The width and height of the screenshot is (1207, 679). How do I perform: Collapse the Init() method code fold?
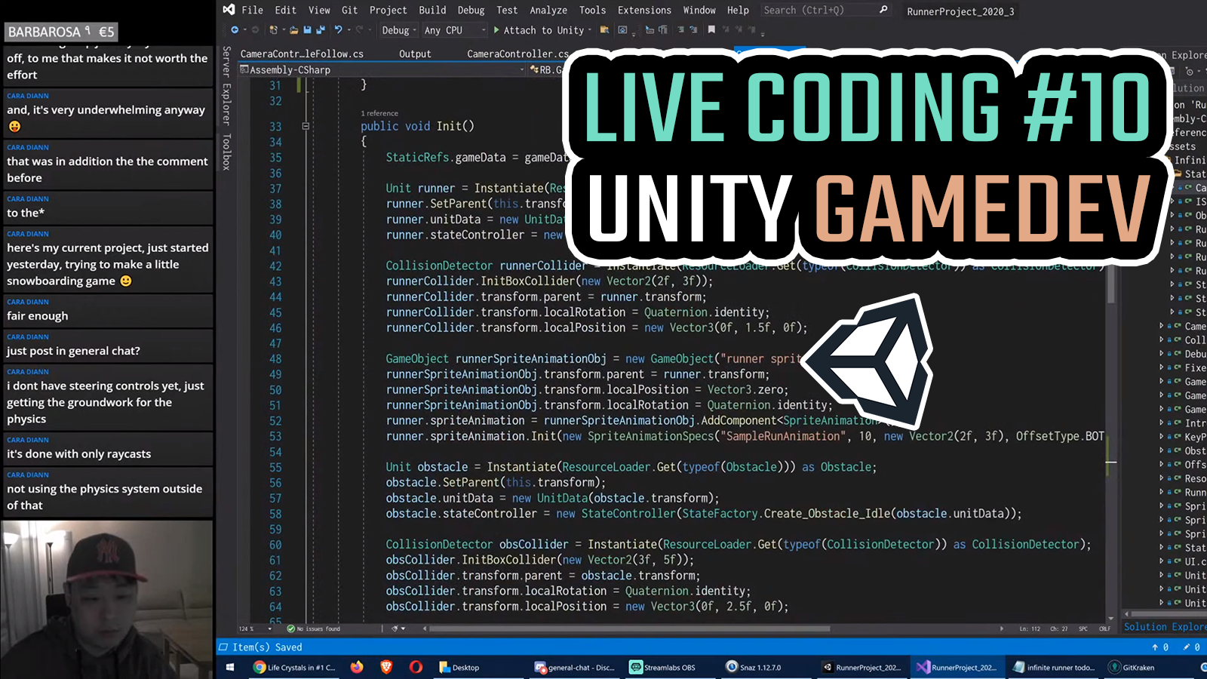[306, 127]
